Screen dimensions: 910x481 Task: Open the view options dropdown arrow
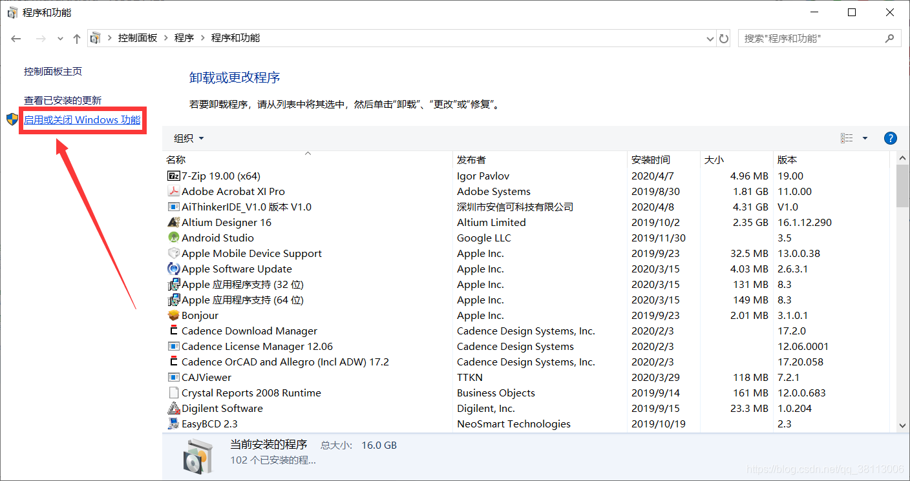click(x=865, y=138)
